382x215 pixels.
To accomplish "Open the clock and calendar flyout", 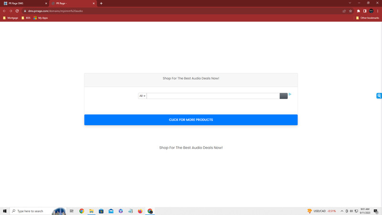I will point(365,211).
